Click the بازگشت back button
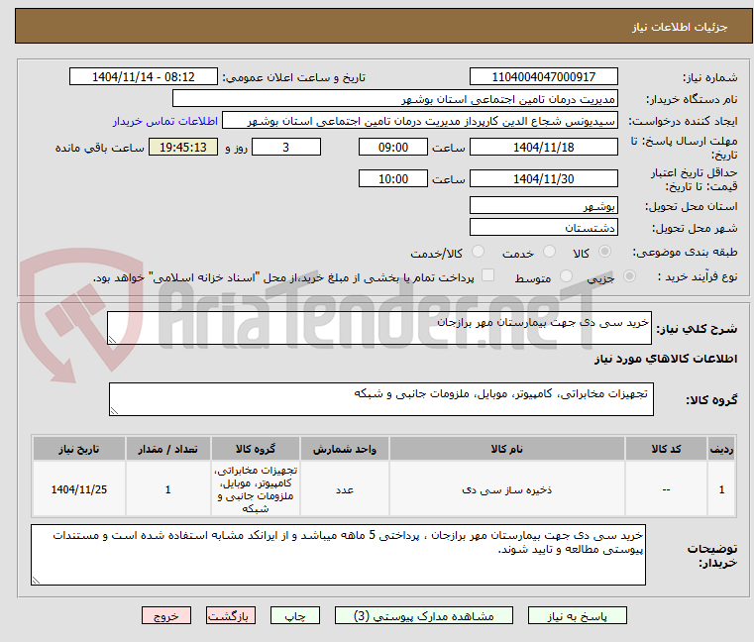 [x=230, y=615]
